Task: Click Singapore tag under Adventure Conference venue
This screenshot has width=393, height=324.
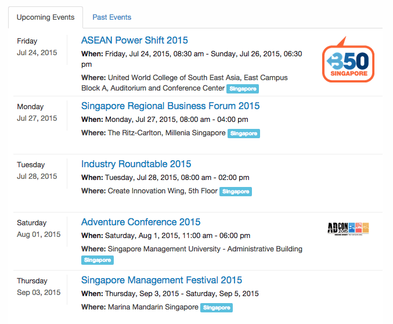Action: (x=98, y=260)
